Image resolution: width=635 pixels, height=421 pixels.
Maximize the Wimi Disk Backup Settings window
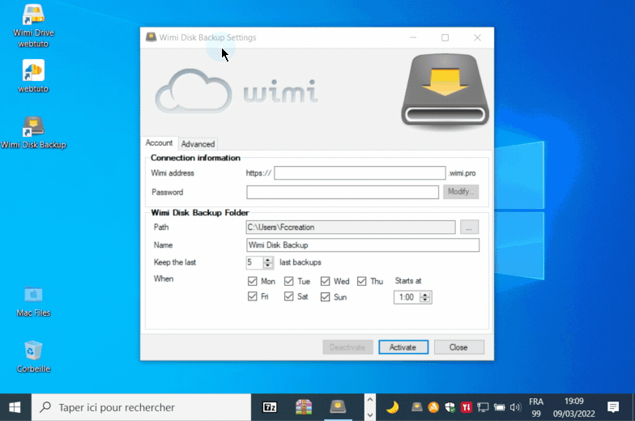pyautogui.click(x=445, y=37)
